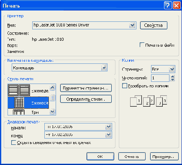
Task: Enable the Печать в файл checkbox
Action: coord(142,45)
